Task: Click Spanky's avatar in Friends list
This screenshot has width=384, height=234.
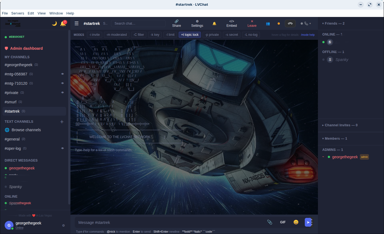Action: tap(330, 60)
